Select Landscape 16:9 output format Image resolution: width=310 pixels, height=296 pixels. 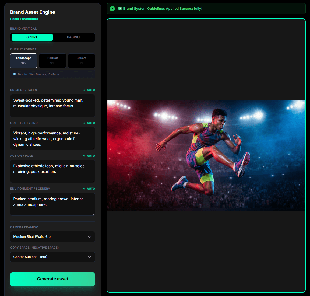point(24,61)
